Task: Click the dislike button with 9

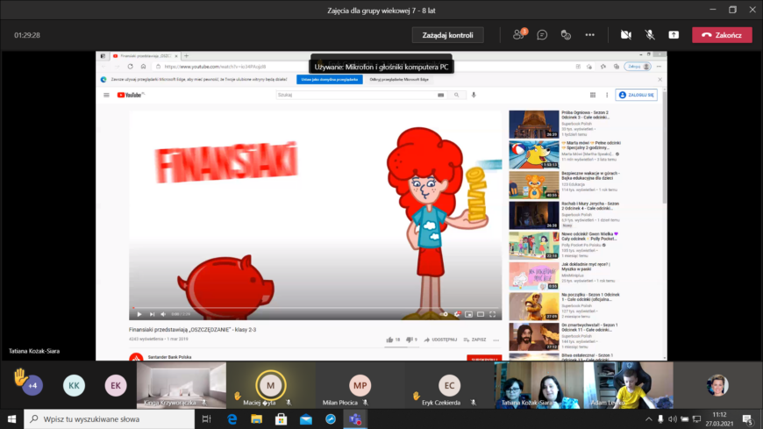Action: (411, 340)
